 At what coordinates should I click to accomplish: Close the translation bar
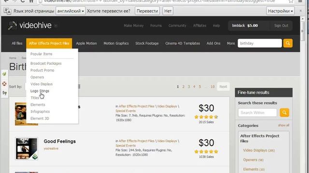tap(300, 11)
